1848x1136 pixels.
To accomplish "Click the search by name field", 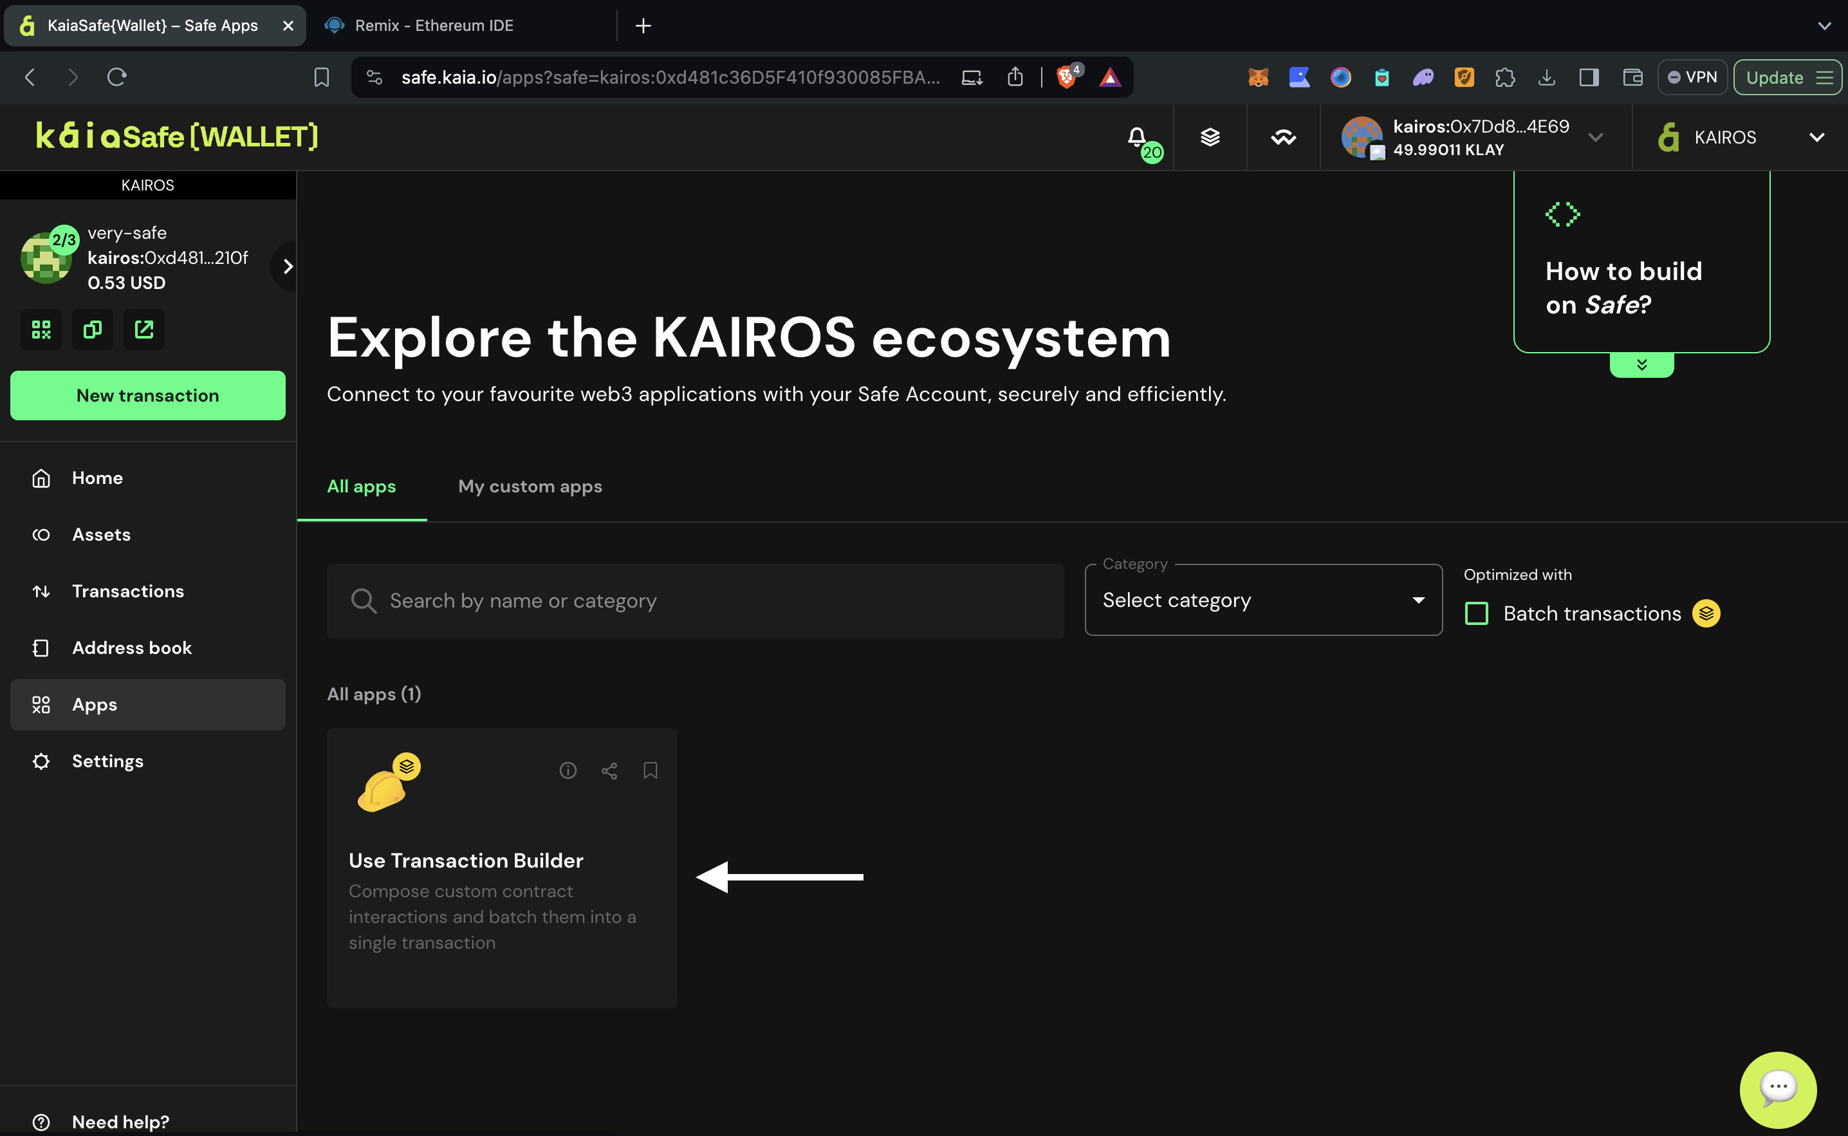I will pos(694,601).
